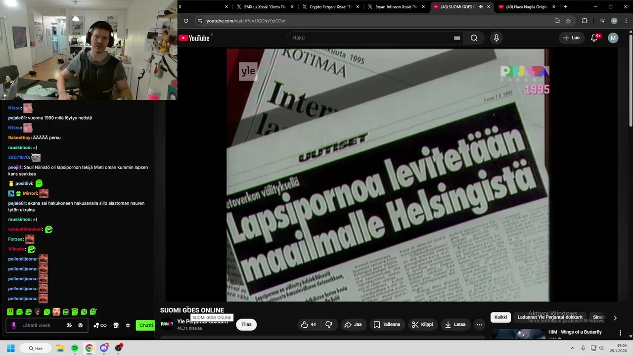
Task: Select Ladannut Yle Perjantai-dokkarit chip
Action: (x=550, y=317)
